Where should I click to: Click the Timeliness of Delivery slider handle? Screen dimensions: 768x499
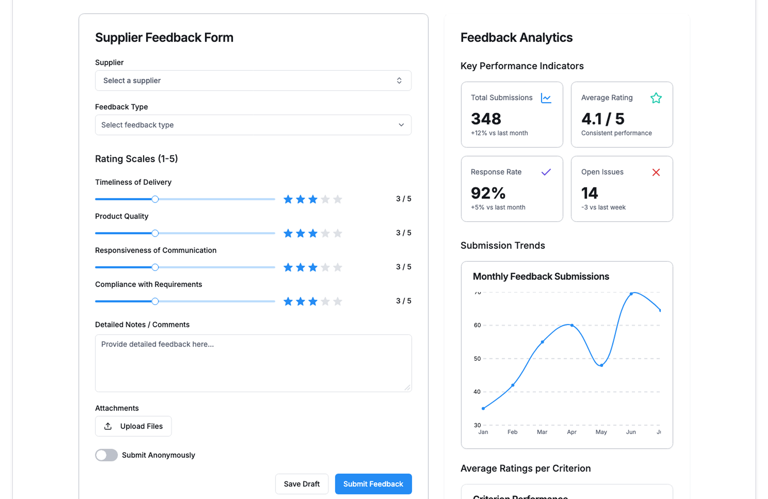(x=155, y=199)
